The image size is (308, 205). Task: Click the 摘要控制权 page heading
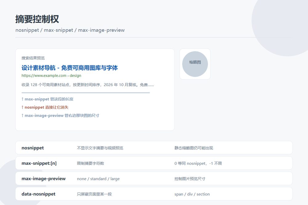point(37,19)
